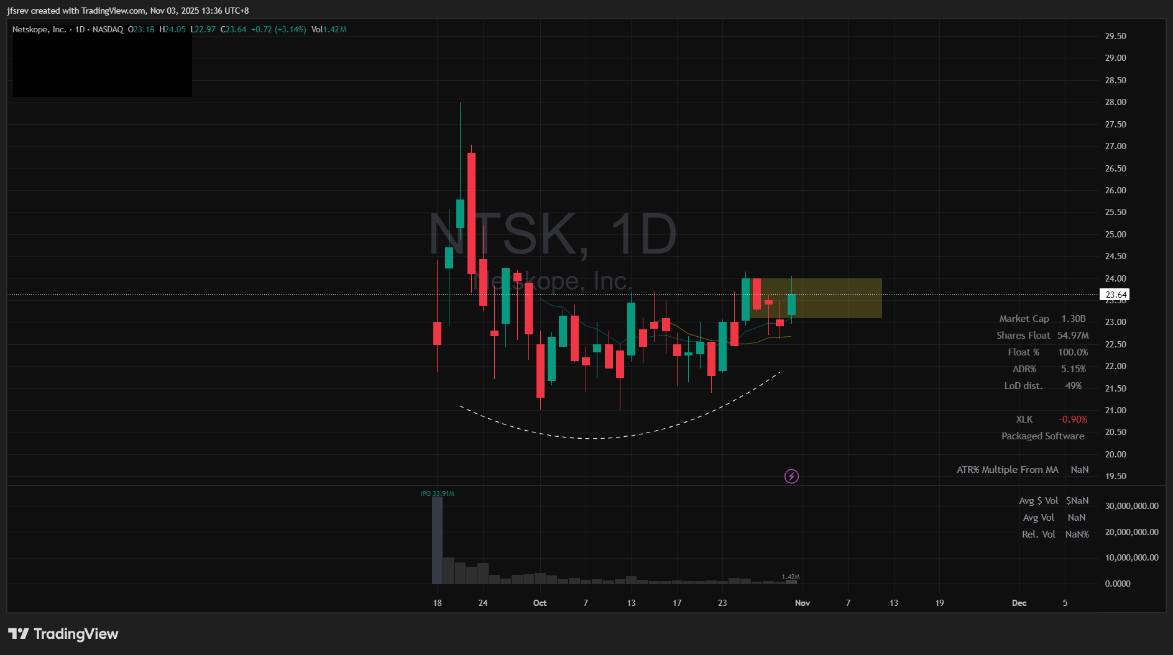The image size is (1173, 655).
Task: Click the Avg Vol label
Action: click(x=1038, y=518)
